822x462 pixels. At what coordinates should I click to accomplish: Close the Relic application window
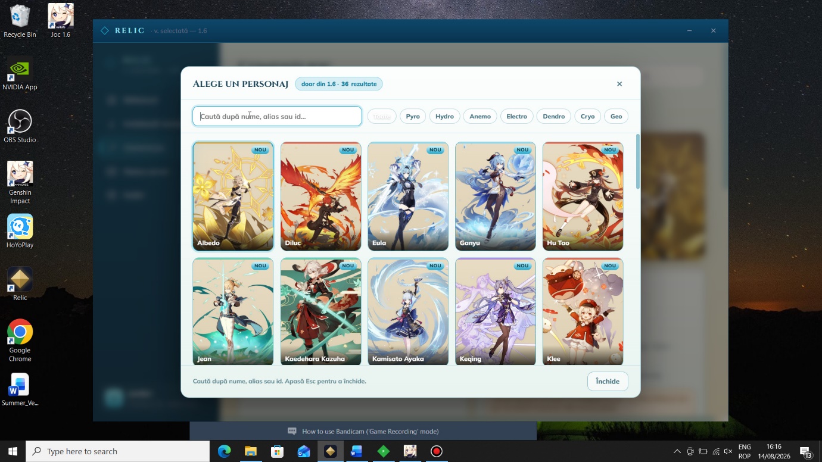[714, 30]
